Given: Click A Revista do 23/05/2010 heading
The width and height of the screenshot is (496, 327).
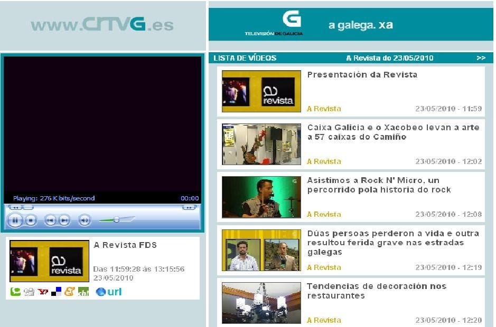Looking at the screenshot, I should pyautogui.click(x=390, y=58).
